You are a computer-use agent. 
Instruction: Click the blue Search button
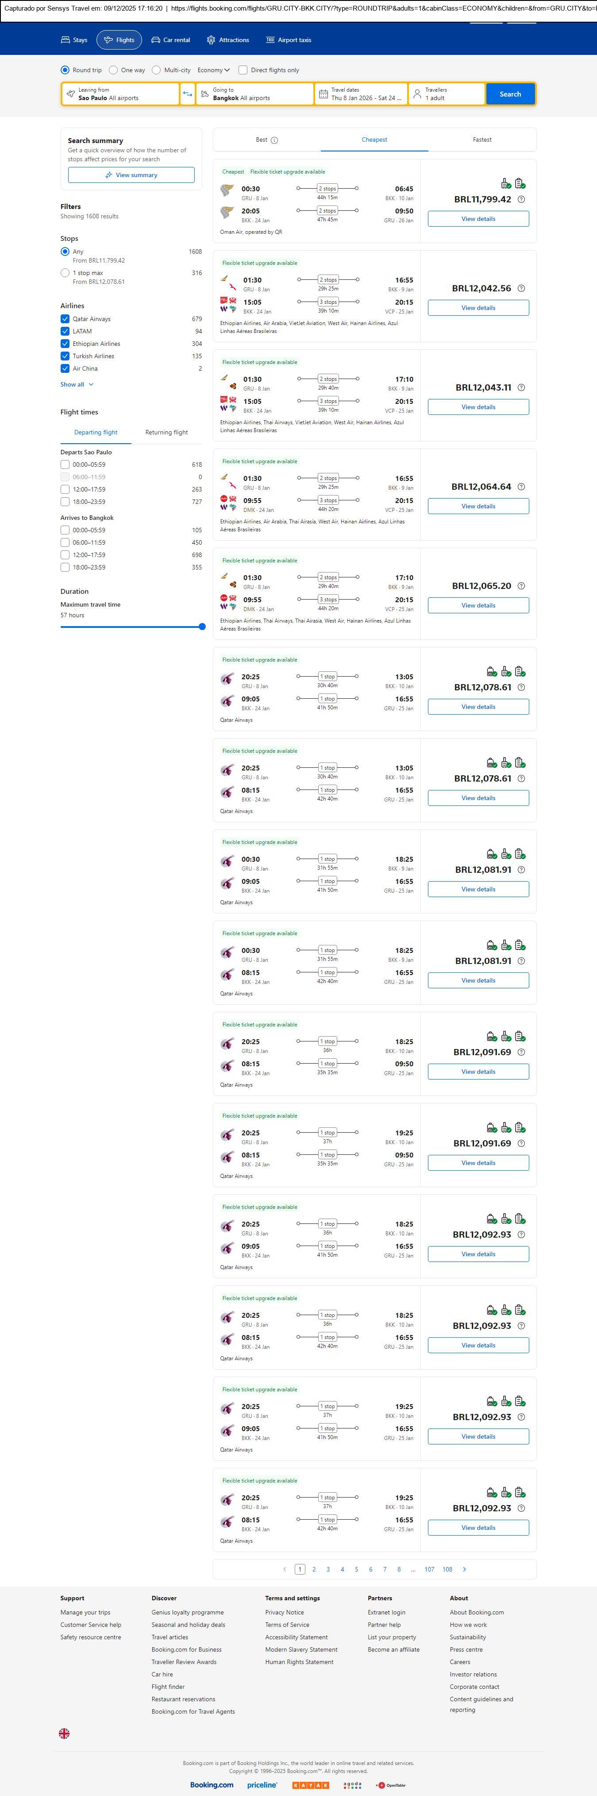(x=510, y=94)
